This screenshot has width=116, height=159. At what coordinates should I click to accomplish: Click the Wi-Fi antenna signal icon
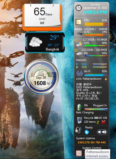click(80, 73)
